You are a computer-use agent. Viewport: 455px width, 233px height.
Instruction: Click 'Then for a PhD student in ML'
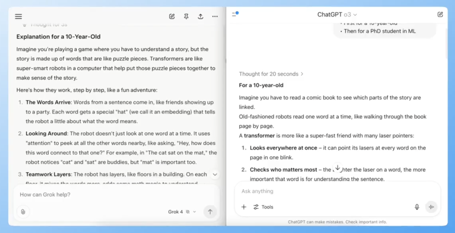380,31
